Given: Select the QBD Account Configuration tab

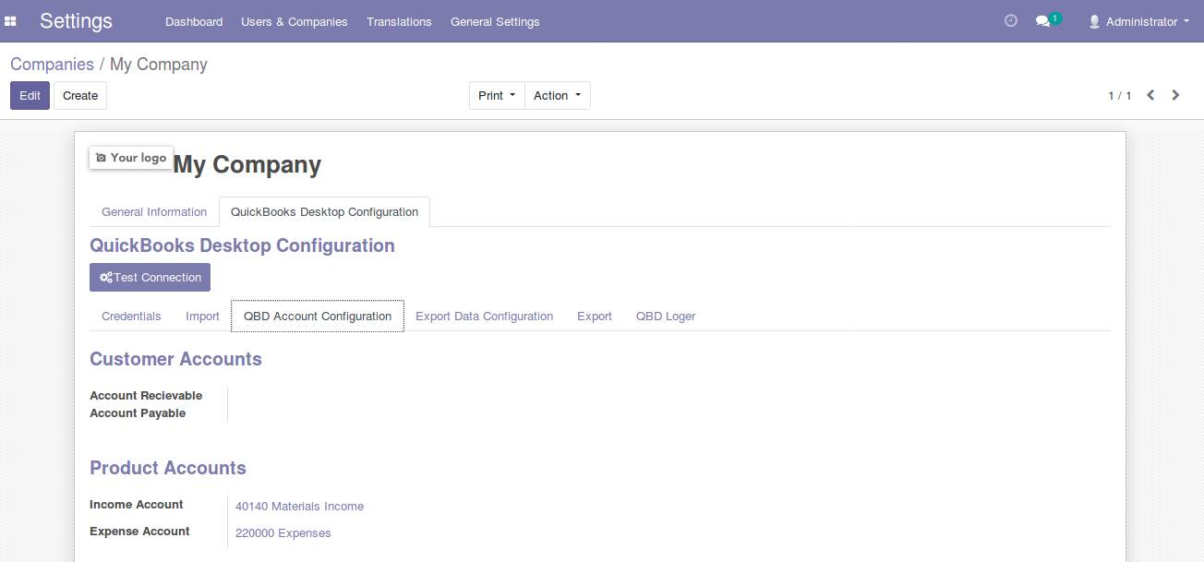Looking at the screenshot, I should [x=318, y=316].
